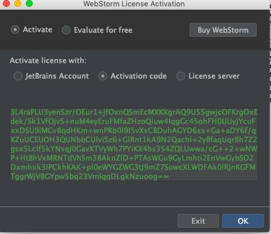
Task: Click the last code line ending with Nzuoog==
Action: click(89, 176)
